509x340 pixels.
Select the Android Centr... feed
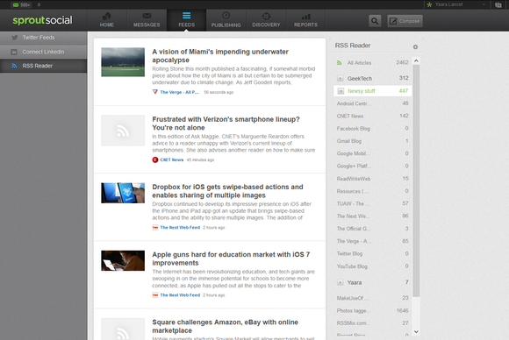[373, 103]
